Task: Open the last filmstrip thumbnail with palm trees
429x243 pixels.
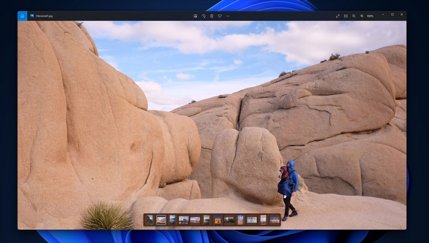Action: pyautogui.click(x=275, y=220)
